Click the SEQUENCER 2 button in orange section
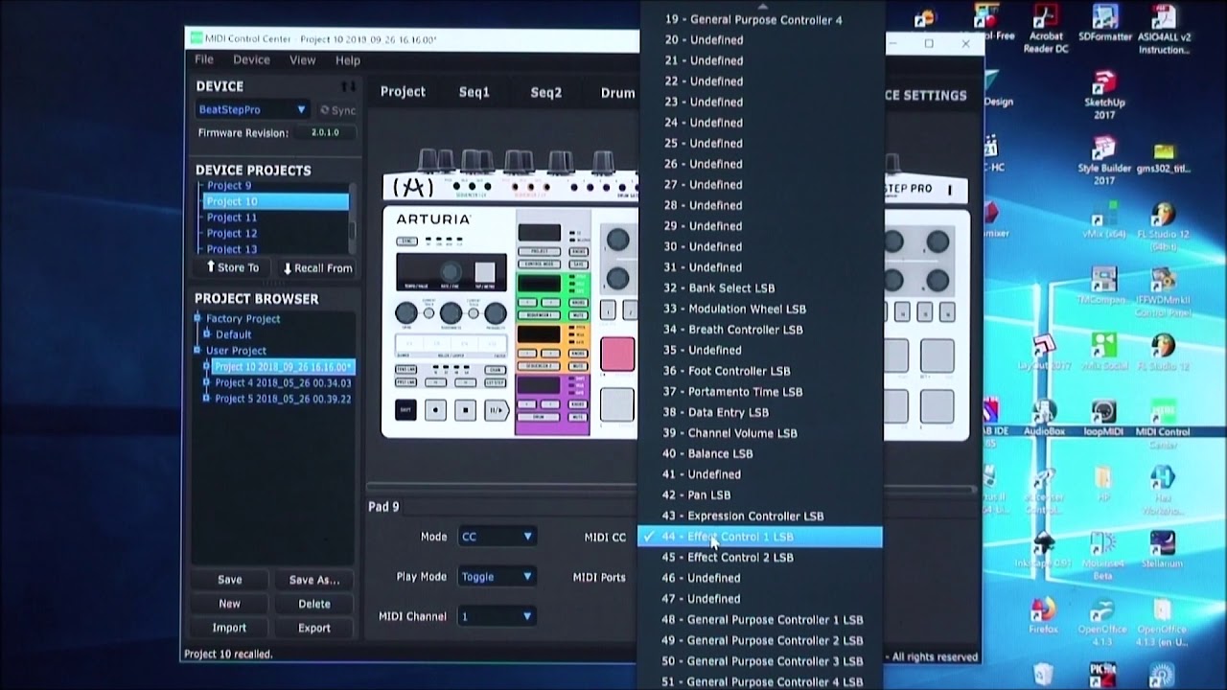The height and width of the screenshot is (690, 1227). 539,366
